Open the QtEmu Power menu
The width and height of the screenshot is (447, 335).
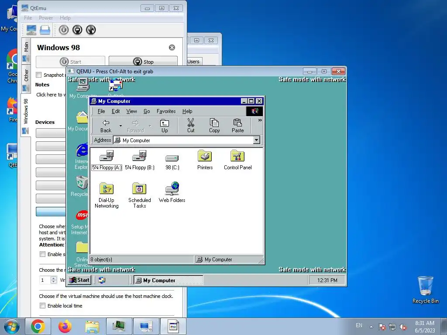tap(45, 17)
